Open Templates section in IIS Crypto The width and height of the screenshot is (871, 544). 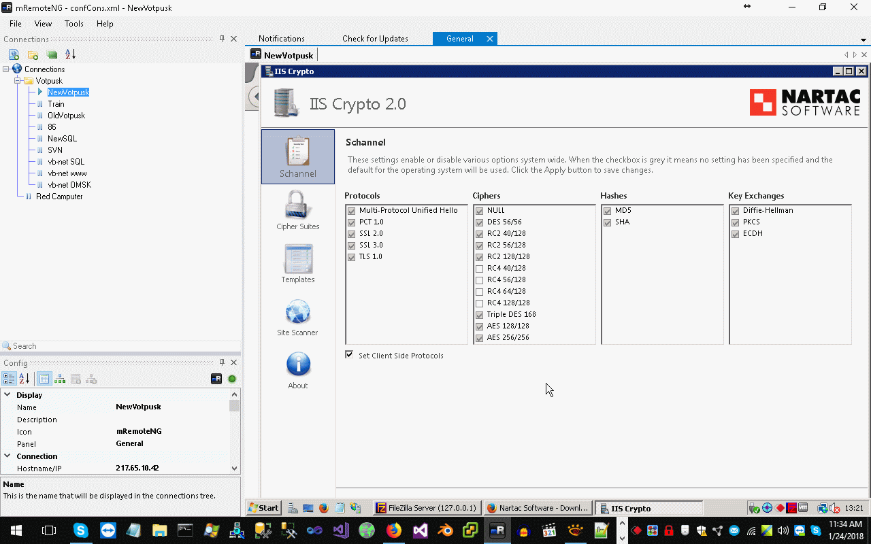tap(298, 263)
